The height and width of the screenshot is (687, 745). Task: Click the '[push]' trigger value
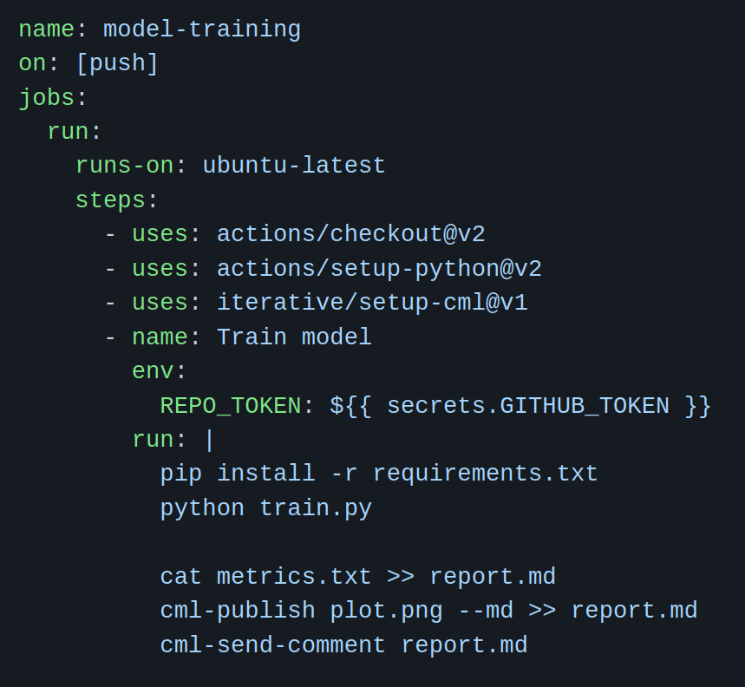pos(117,63)
